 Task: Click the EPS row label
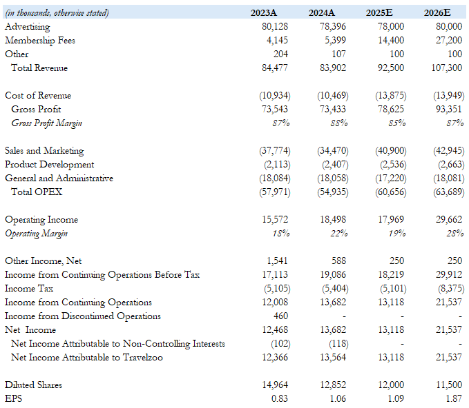pos(13,399)
